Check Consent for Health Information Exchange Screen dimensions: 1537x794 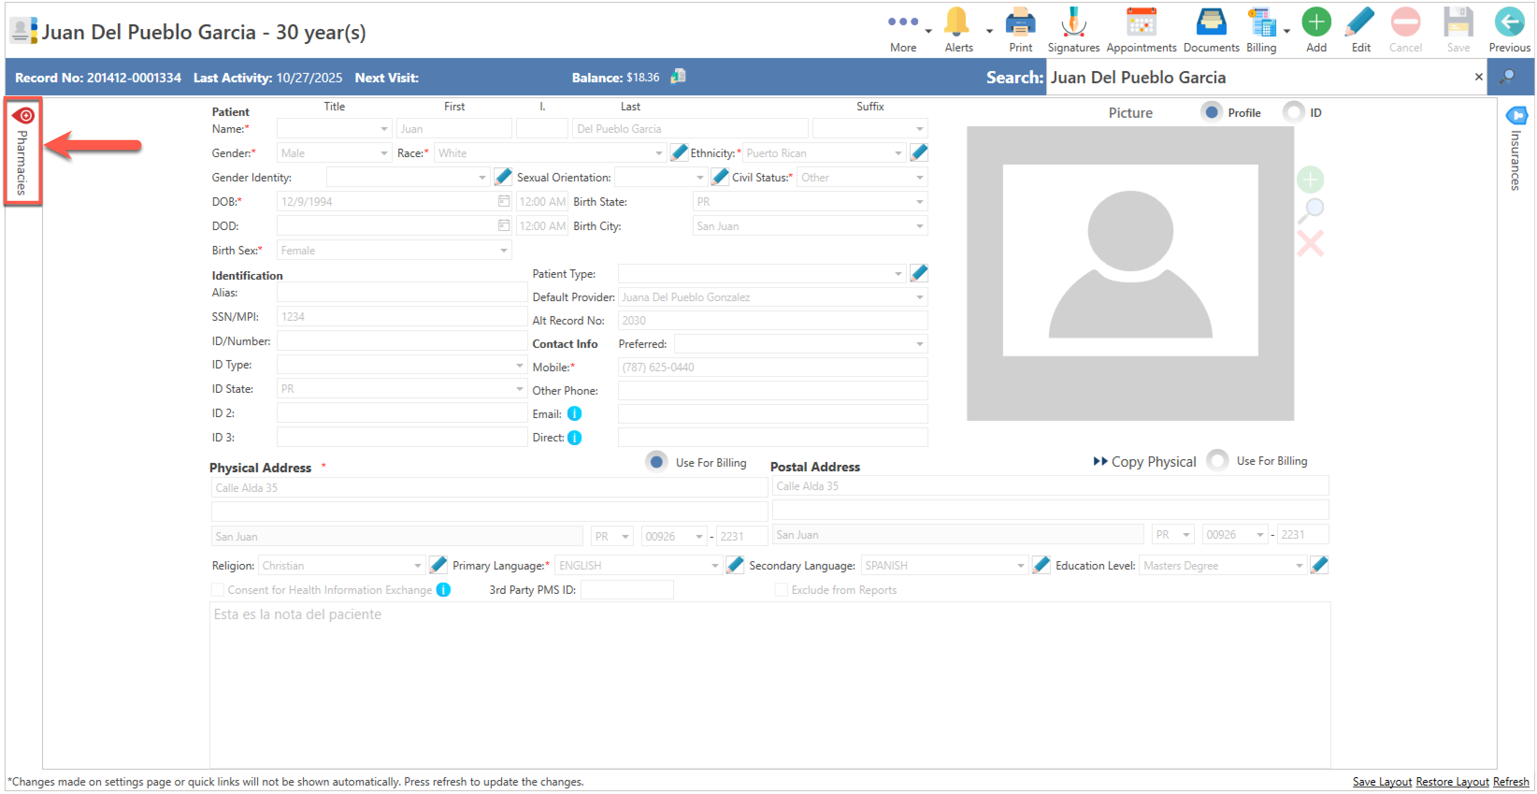click(x=218, y=590)
